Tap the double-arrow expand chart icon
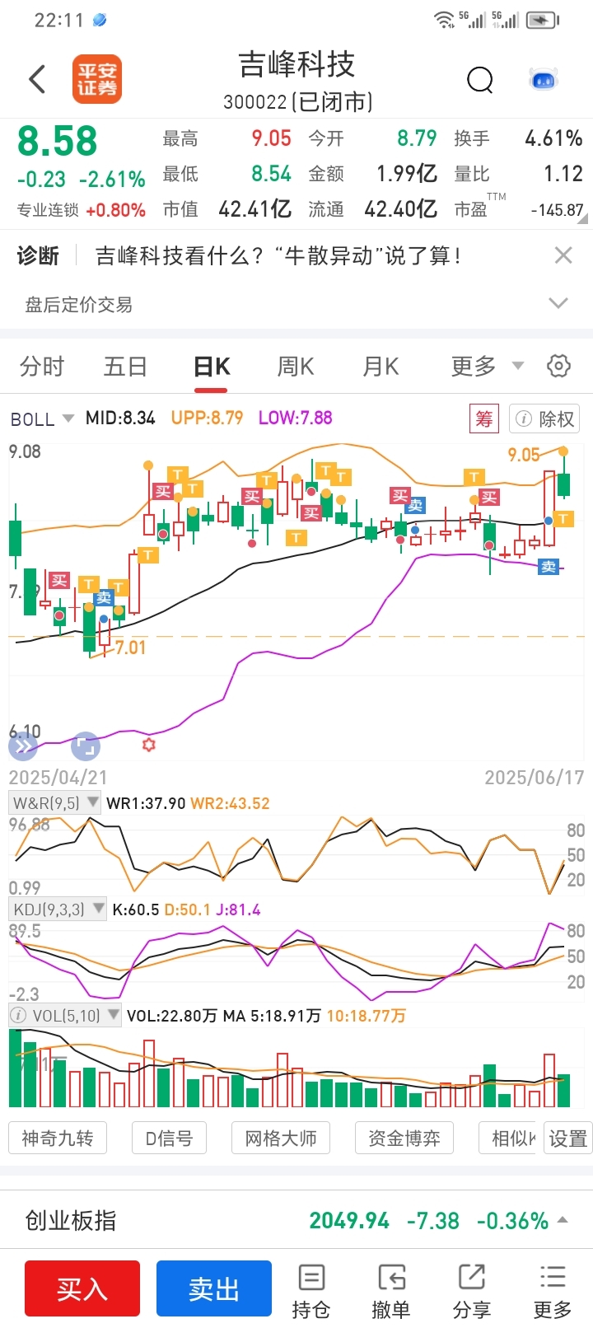This screenshot has height=1328, width=593. (x=23, y=746)
